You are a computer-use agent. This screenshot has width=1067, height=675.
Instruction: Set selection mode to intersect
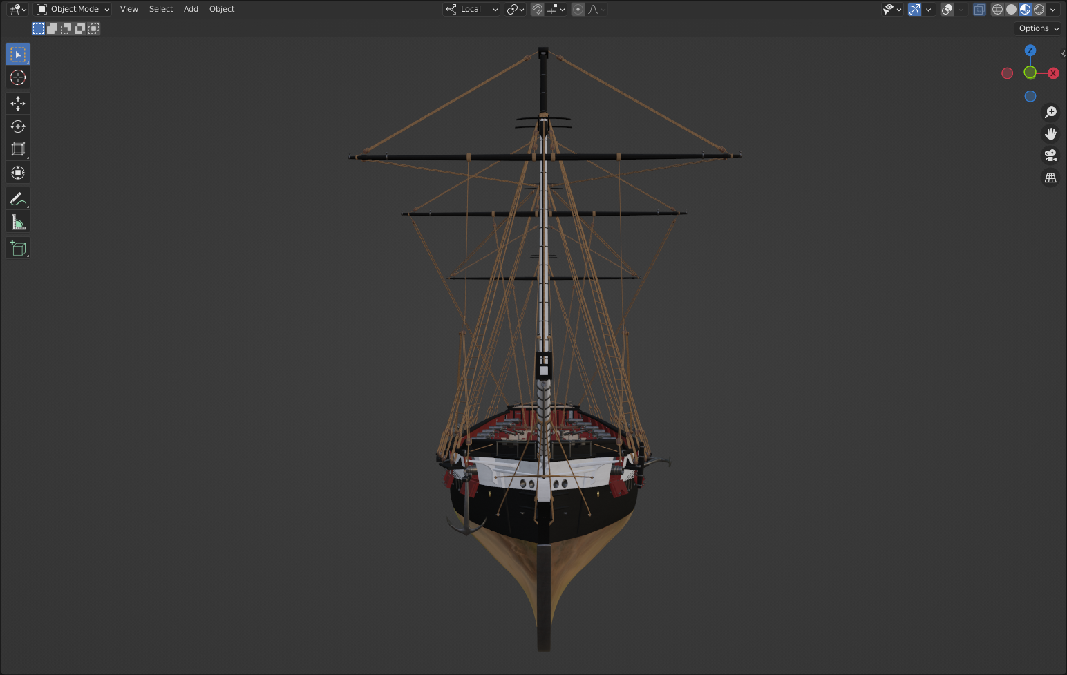point(93,28)
